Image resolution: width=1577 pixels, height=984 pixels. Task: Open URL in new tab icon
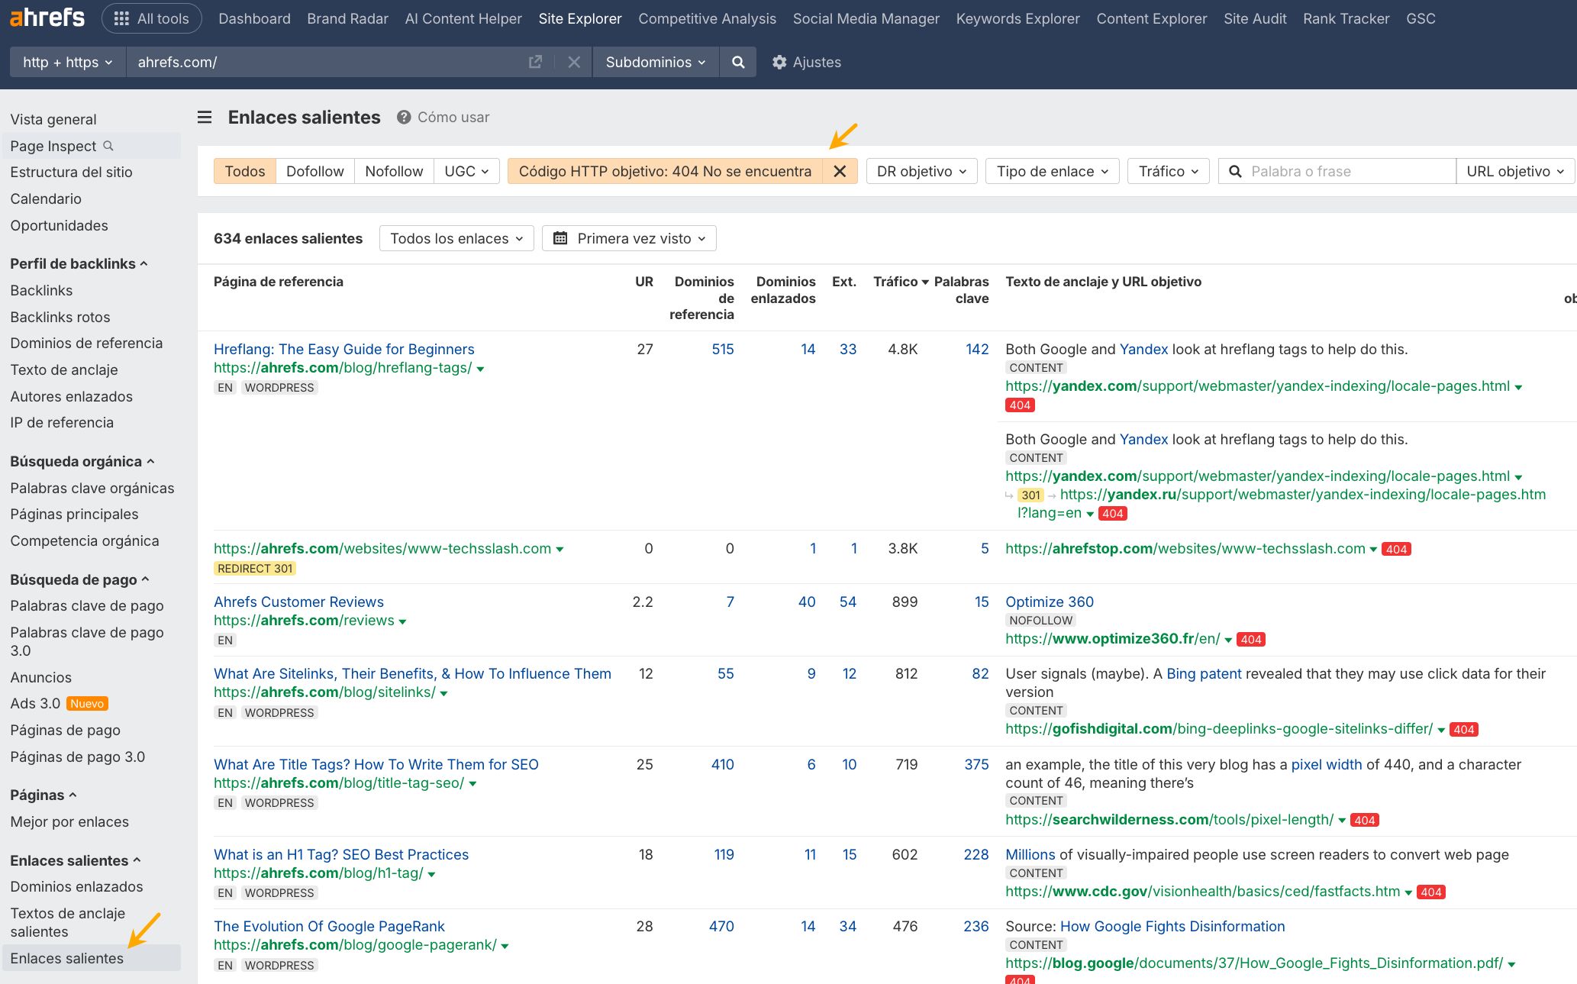click(535, 63)
